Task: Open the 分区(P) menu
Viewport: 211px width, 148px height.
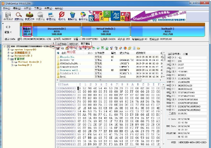Action: (x=27, y=9)
